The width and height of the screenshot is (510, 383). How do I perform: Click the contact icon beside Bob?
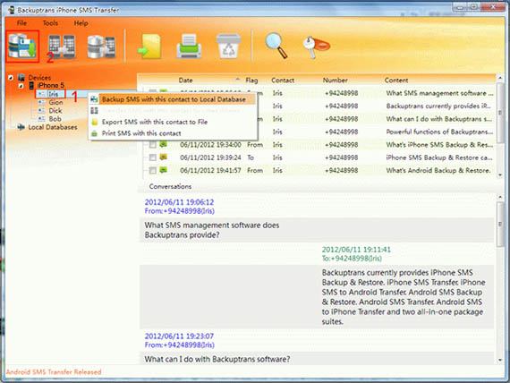click(x=42, y=119)
